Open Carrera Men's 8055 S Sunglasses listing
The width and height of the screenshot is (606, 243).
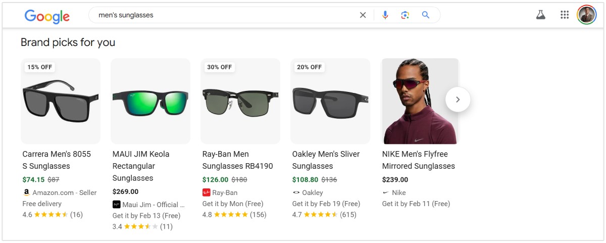57,160
